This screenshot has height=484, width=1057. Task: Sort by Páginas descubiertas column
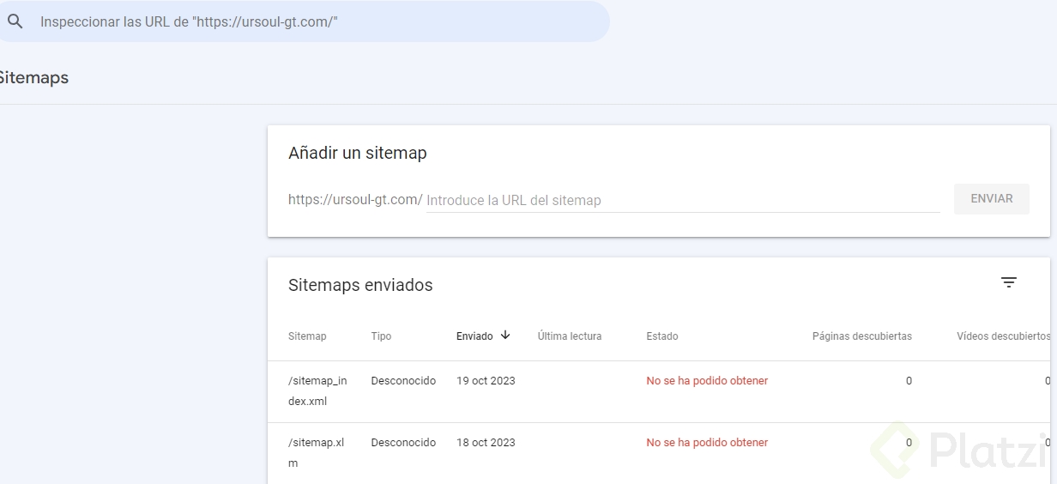[x=861, y=336]
